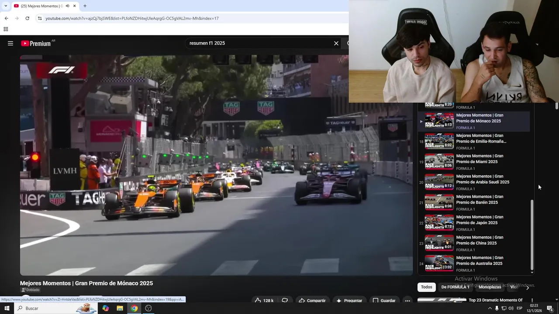Open the Chrome tab search dropdown arrow

[x=6, y=6]
